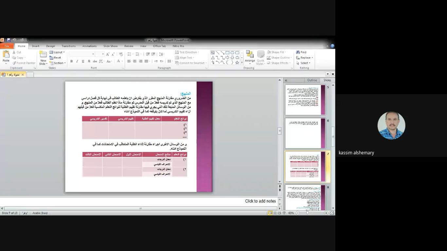The image size is (447, 251).
Task: Toggle Align Text Left
Action: 129,61
